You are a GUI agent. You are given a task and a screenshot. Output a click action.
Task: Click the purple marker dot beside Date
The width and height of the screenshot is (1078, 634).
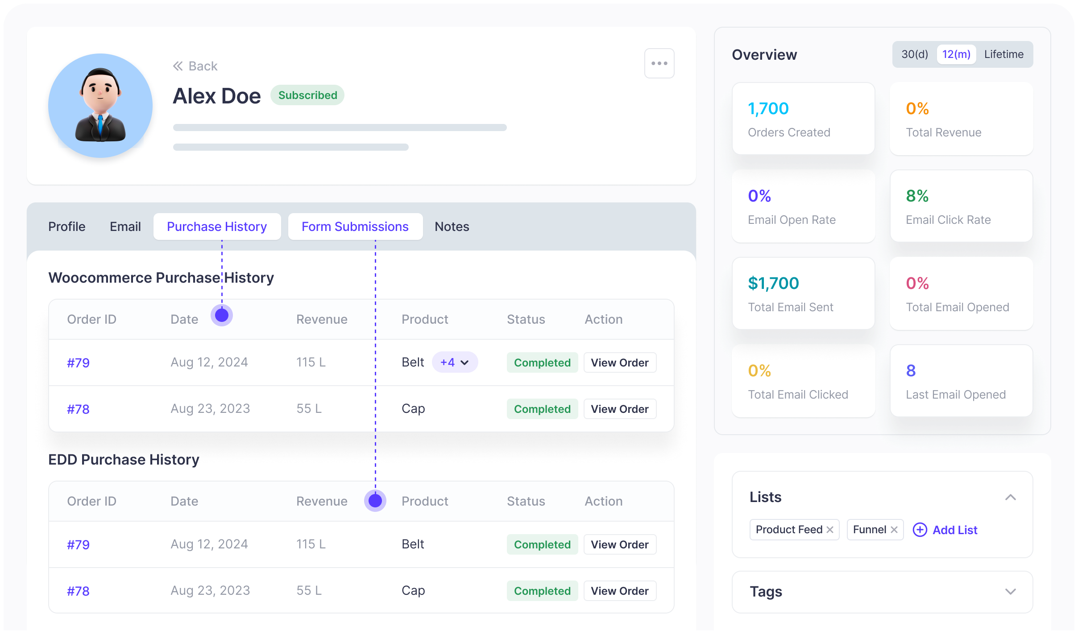222,315
